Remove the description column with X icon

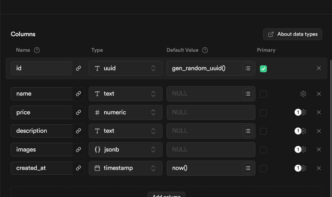319,131
